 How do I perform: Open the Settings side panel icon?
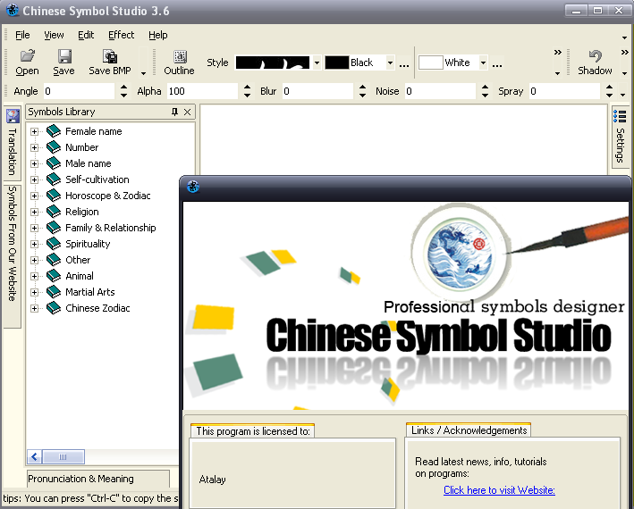click(x=620, y=116)
